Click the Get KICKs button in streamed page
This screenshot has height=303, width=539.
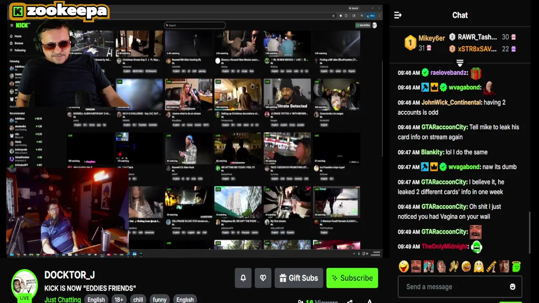(x=363, y=25)
